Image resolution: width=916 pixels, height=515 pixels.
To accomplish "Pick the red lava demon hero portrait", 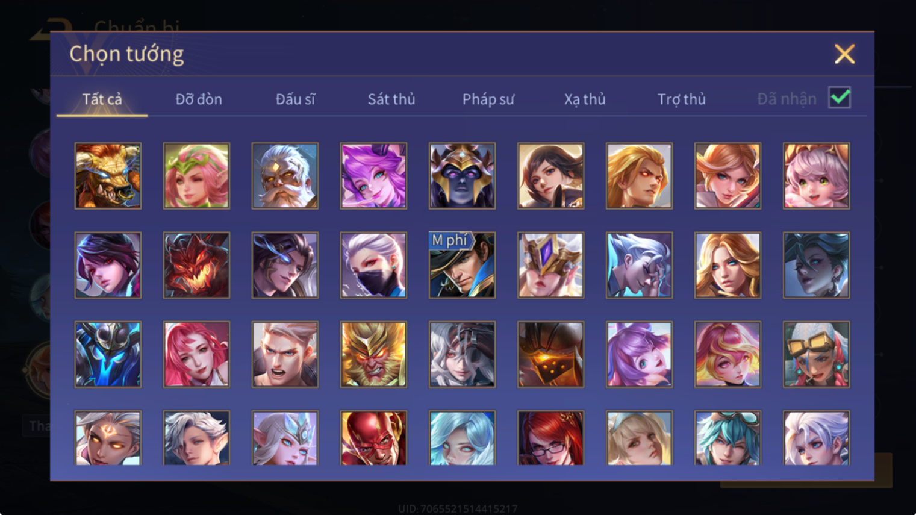I will (196, 265).
